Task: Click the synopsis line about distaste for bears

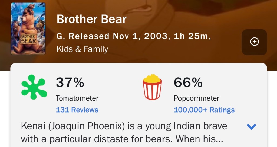Action: 97,139
